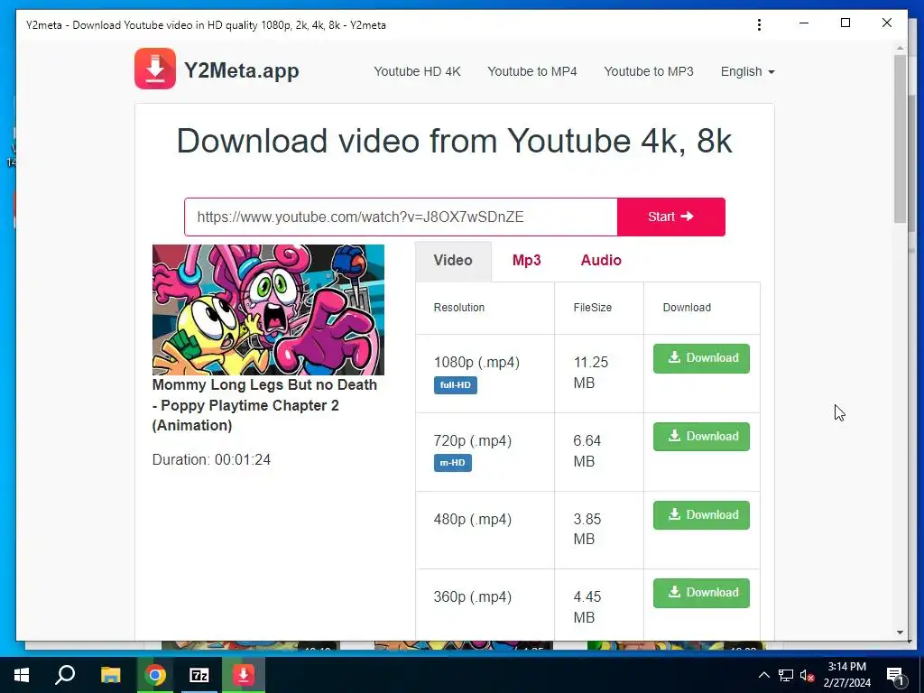Click the scrollbar up arrow
Viewport: 924px width, 693px height.
coord(900,48)
